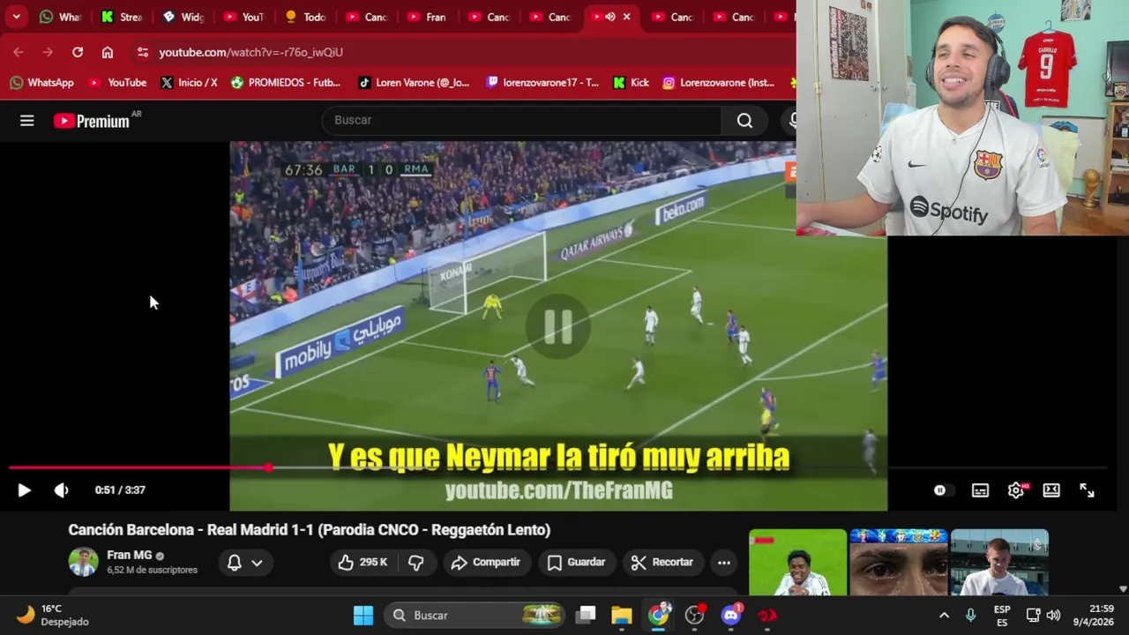The width and height of the screenshot is (1129, 635).
Task: Click the search magnifier button on YouTube
Action: [745, 121]
